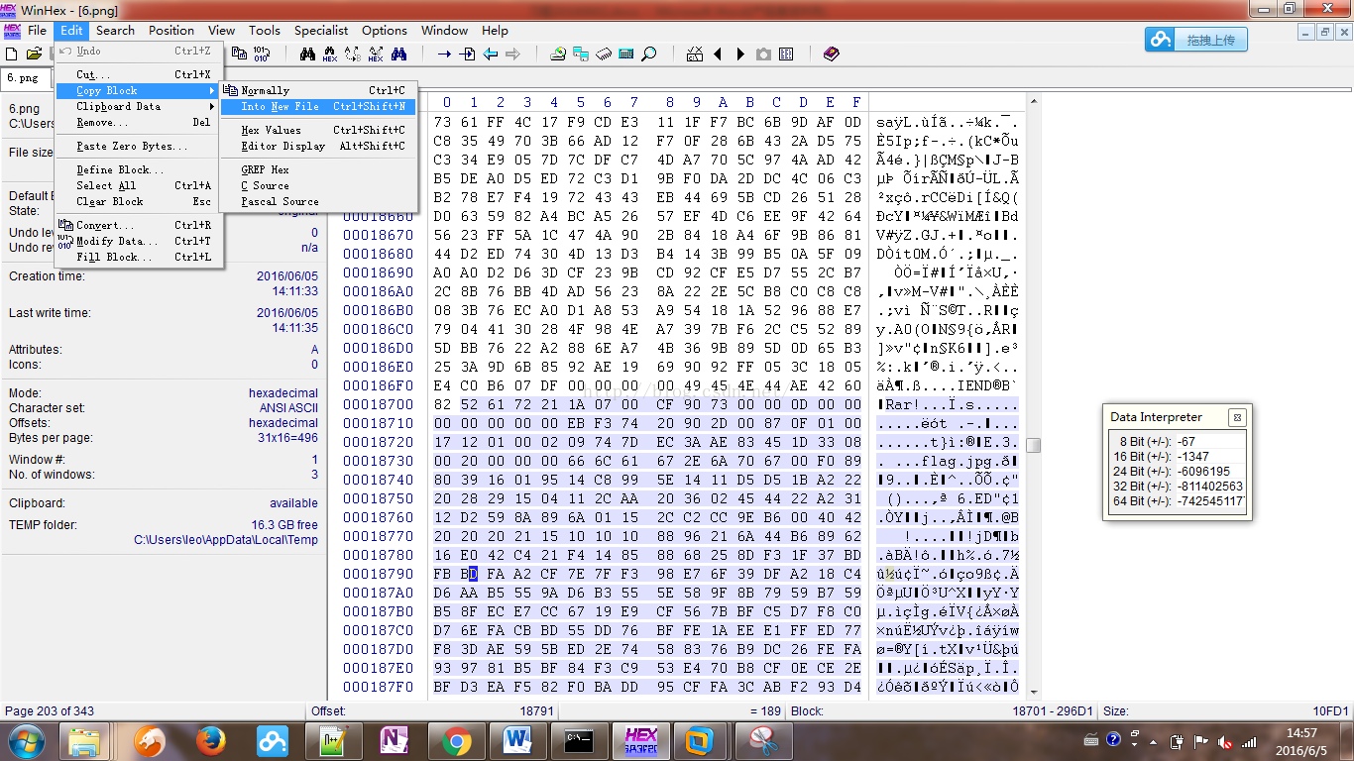1354x761 pixels.
Task: Open the Tools menu
Action: pos(265,31)
